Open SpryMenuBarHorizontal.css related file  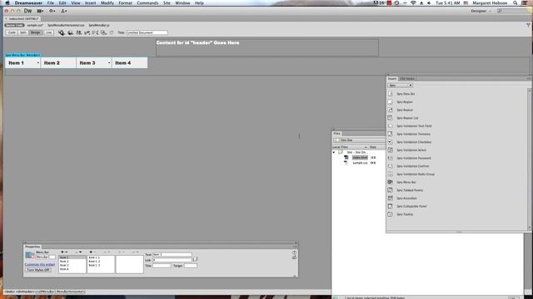(x=66, y=26)
